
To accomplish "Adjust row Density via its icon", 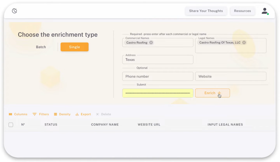I will (55, 114).
